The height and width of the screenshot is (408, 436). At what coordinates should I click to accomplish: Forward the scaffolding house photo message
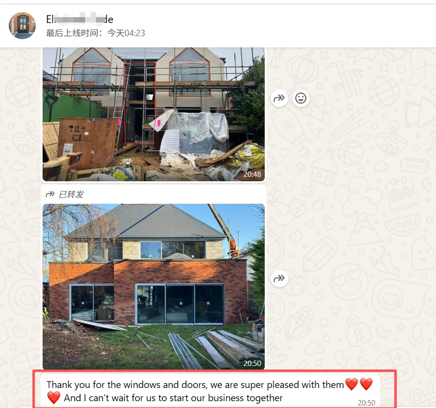coord(279,98)
